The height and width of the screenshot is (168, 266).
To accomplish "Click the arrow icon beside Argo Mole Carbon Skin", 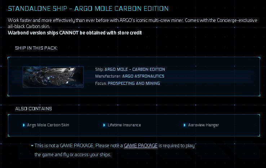I will [x=24, y=125].
